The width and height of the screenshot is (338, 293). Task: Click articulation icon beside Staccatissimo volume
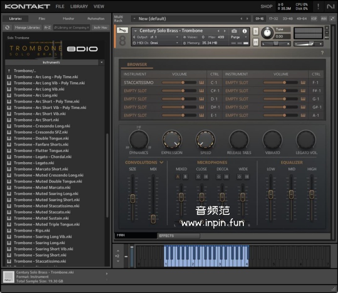tap(201, 83)
